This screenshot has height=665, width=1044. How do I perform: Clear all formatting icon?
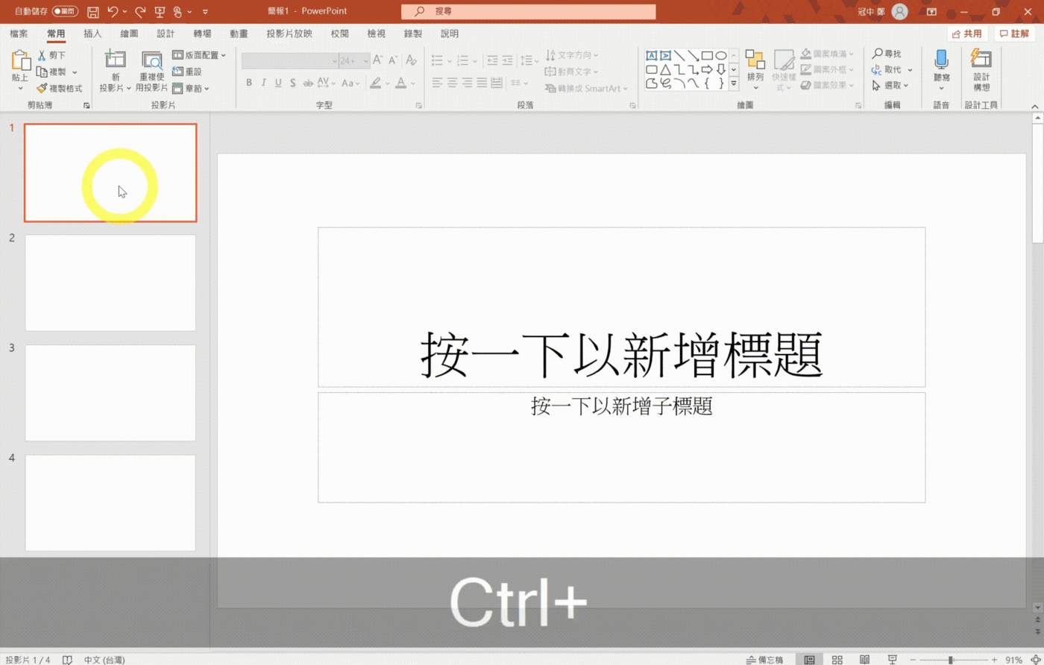click(411, 60)
